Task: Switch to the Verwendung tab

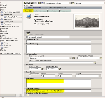Action: click(65, 11)
